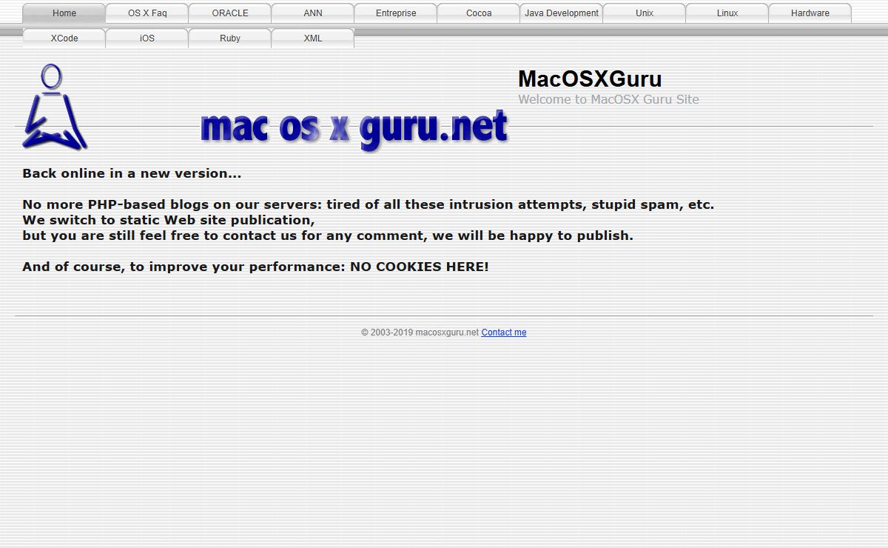This screenshot has height=548, width=888.
Task: Click the 'Back online in a new version...' text
Action: [132, 173]
